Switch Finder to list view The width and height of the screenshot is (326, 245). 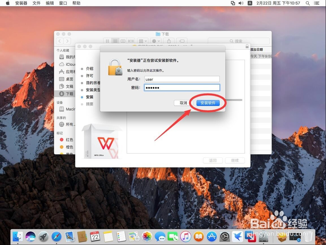pos(115,41)
